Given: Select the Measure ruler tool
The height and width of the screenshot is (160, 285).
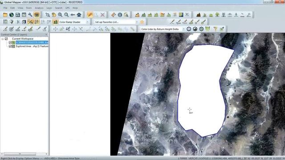Looking at the screenshot, I should [x=114, y=15].
